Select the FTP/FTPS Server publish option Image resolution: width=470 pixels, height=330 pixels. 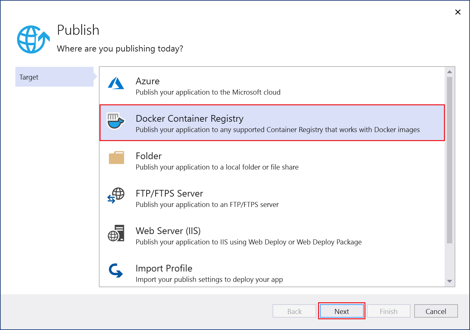[234, 198]
